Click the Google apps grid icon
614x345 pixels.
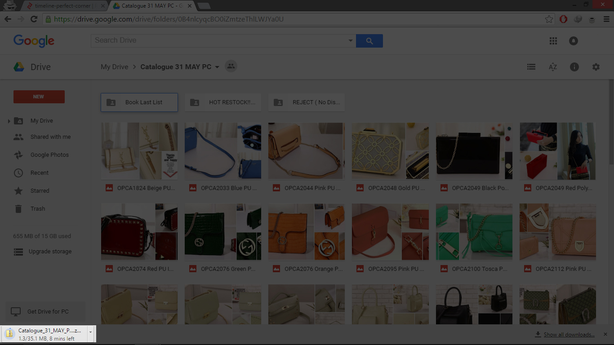click(x=553, y=41)
